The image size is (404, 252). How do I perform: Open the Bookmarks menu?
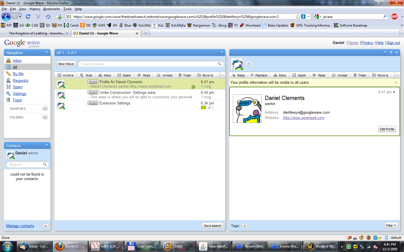[x=52, y=9]
